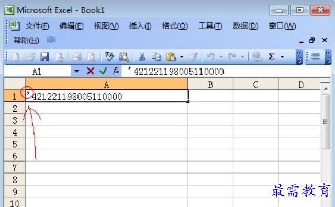Open the 文件(F) menu
Screen dimensions: 335x207
[x=37, y=26]
